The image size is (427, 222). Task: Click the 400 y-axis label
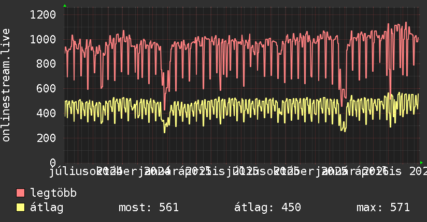46,113
